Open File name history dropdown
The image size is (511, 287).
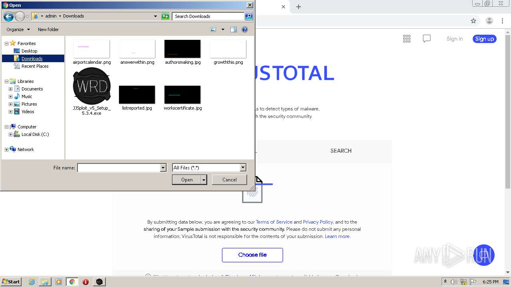(x=163, y=168)
